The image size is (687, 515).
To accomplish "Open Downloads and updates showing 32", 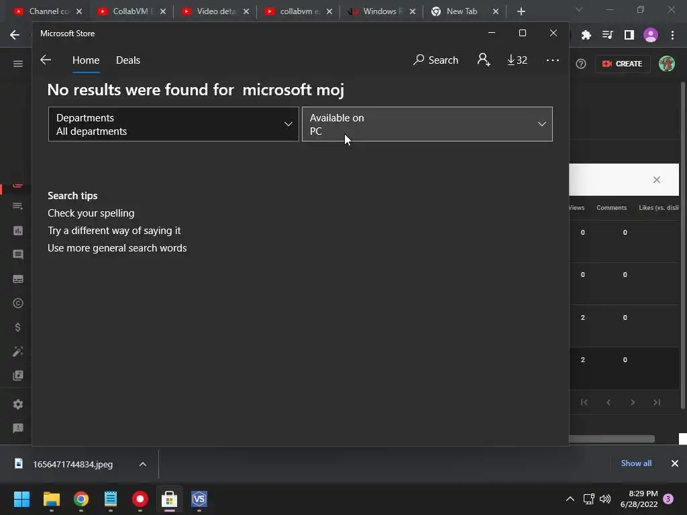I will pos(517,60).
